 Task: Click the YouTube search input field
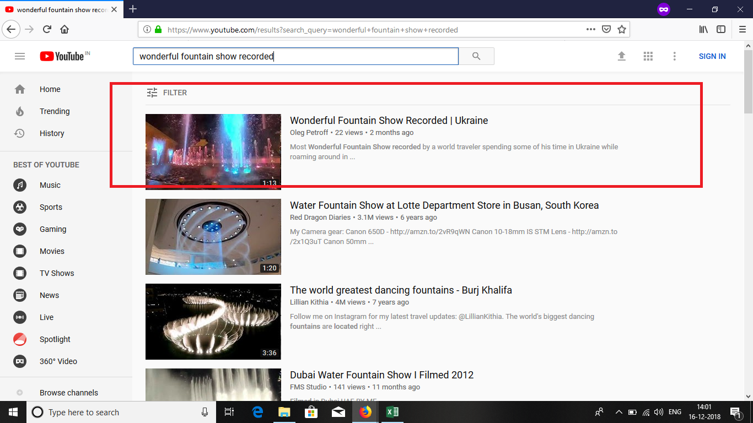[295, 56]
